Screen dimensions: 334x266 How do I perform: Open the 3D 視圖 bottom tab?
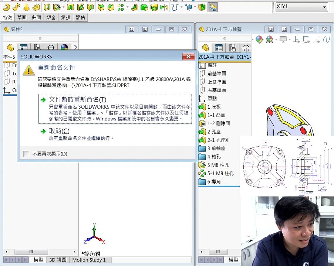[x=58, y=260]
